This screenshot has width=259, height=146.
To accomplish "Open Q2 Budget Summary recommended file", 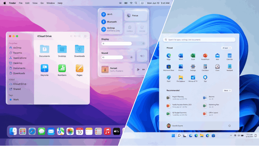I will (x=177, y=114).
